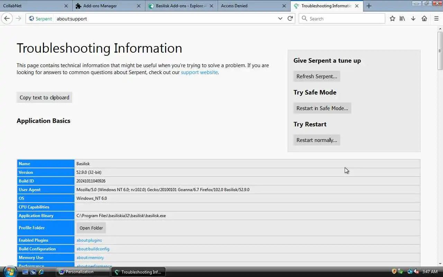Click Restart in Safe Mode button
The height and width of the screenshot is (277, 443).
pos(322,108)
